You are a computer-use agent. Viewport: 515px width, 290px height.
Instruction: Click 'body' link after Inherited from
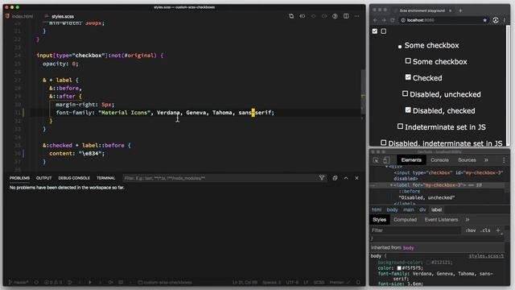(x=408, y=248)
